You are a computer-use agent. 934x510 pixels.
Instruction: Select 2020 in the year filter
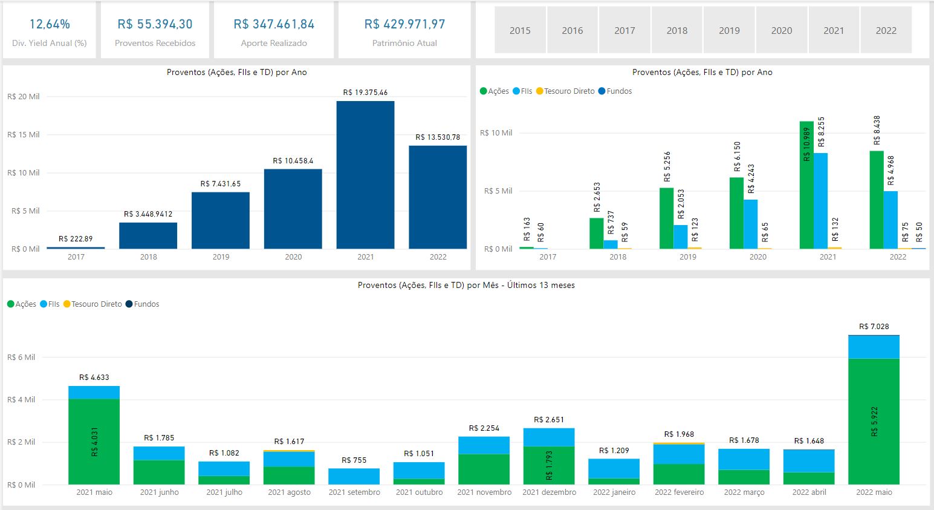point(782,30)
